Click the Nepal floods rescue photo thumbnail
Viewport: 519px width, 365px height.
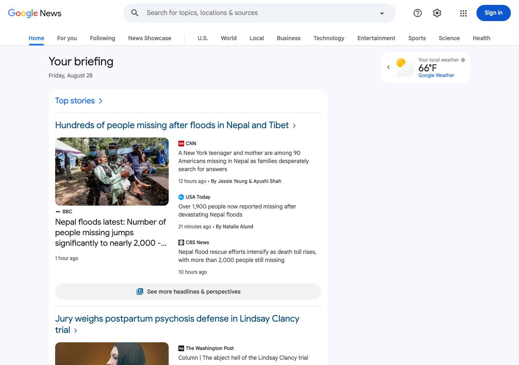pos(112,172)
